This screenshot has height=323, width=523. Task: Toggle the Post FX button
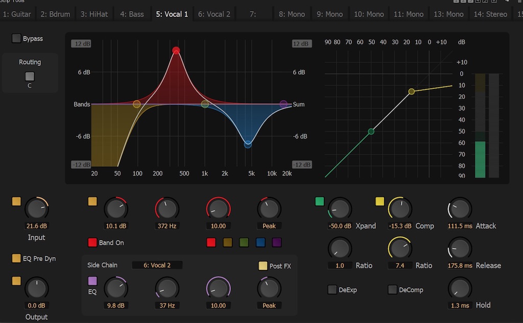coord(263,266)
